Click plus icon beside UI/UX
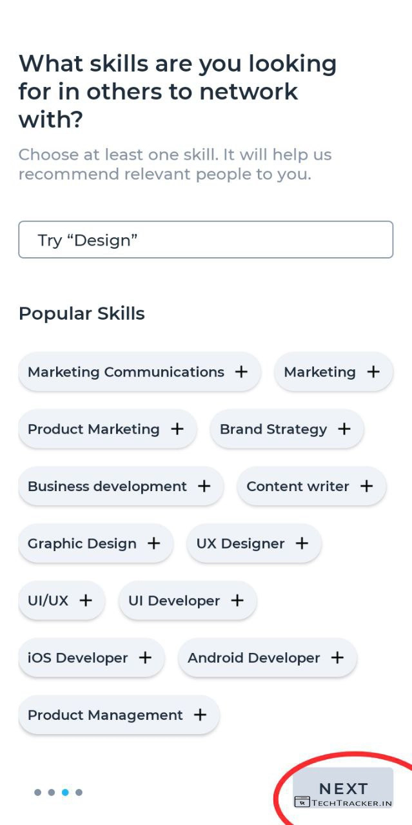Viewport: 412px width, 825px height. [86, 601]
